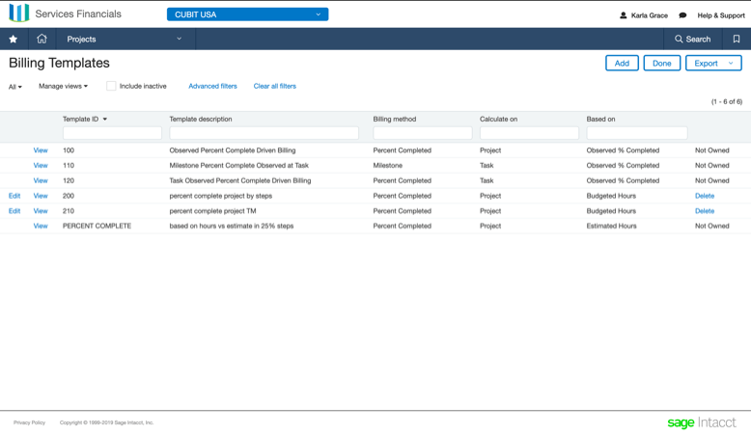View the PERCENT COMPLETE template
This screenshot has width=751, height=435.
click(41, 226)
